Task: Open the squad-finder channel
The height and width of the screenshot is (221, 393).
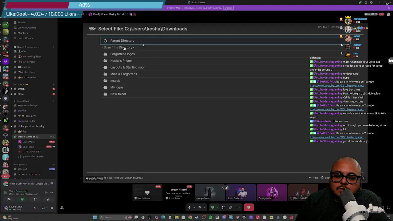Action: click(28, 121)
